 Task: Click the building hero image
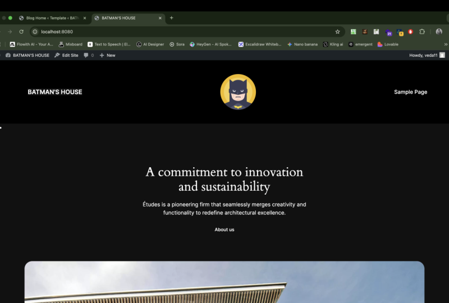coord(224,282)
